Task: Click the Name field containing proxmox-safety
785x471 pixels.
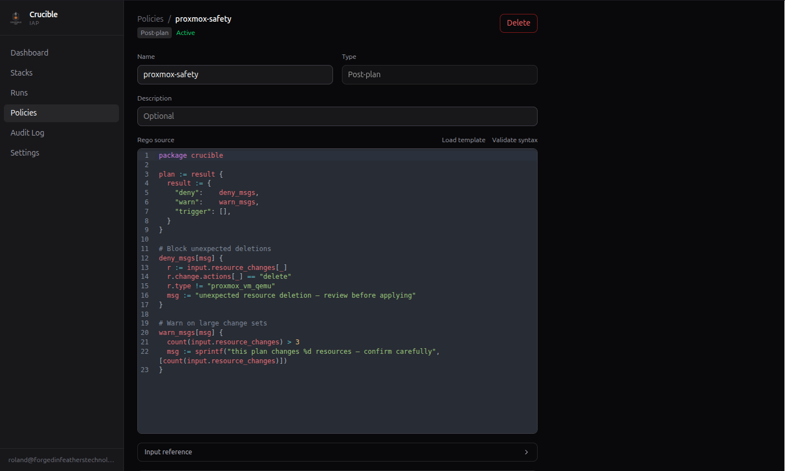Action: click(235, 74)
